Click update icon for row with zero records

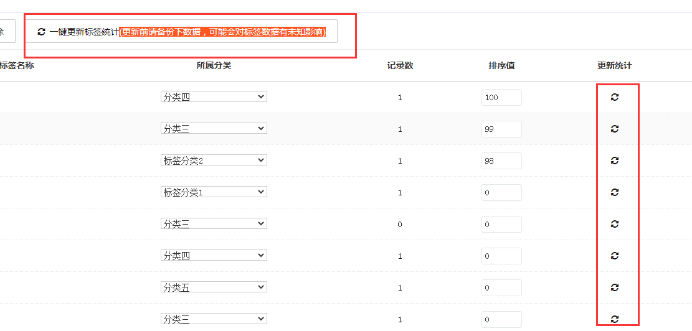(x=614, y=224)
